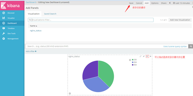Move time range backward with left chevron
The height and width of the screenshot is (96, 193).
click(x=170, y=3)
